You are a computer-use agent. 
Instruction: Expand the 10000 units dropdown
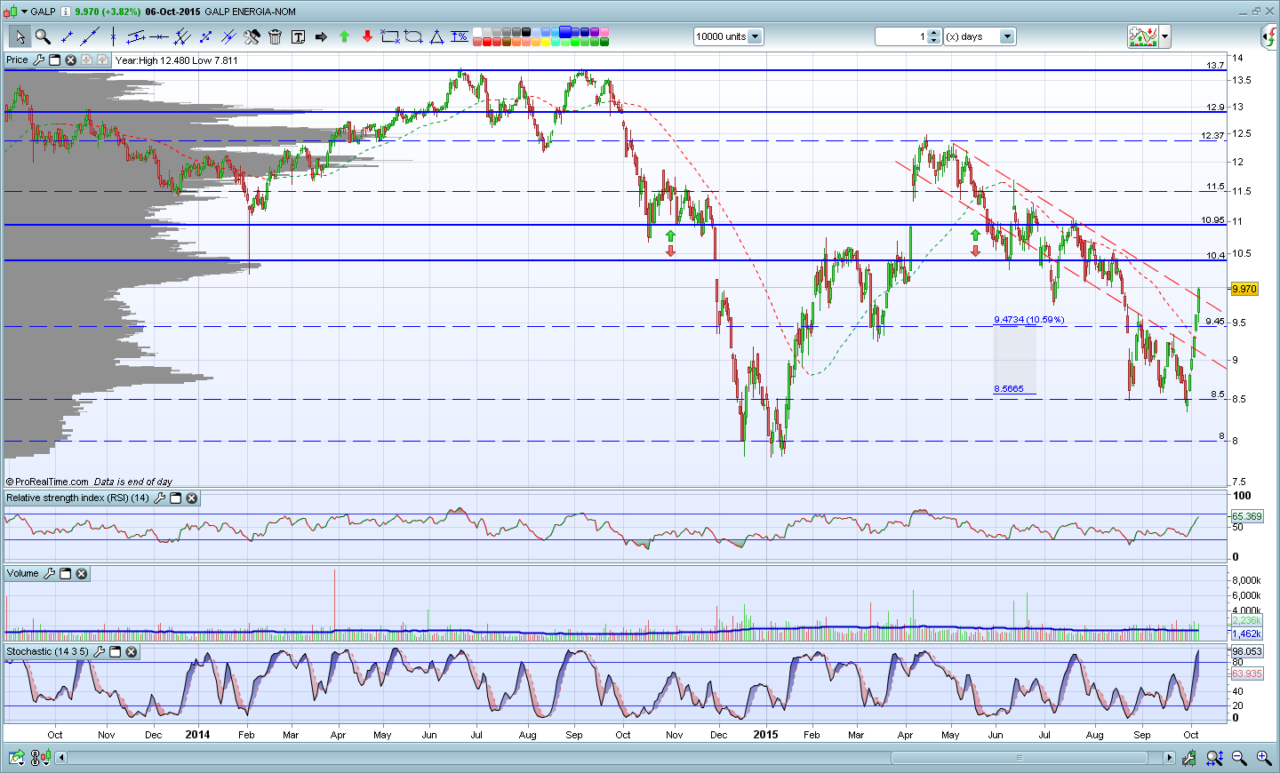pos(755,36)
